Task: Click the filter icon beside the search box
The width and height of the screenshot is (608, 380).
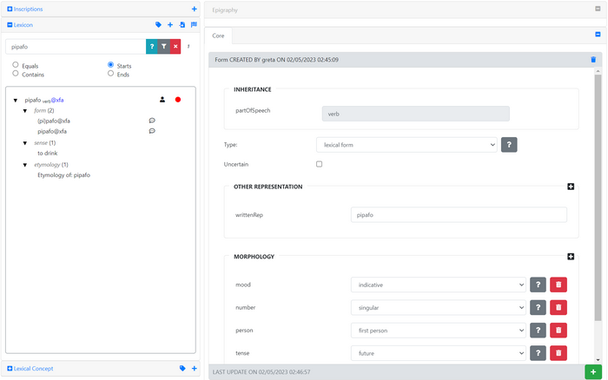Action: pyautogui.click(x=163, y=47)
